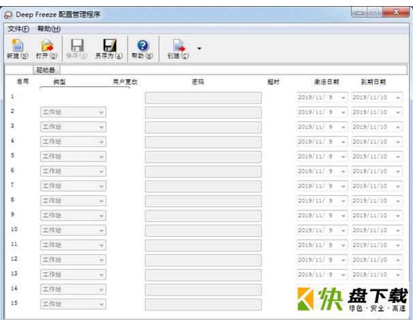Open row 11 工作站 type selector
The image size is (413, 320).
tap(73, 245)
